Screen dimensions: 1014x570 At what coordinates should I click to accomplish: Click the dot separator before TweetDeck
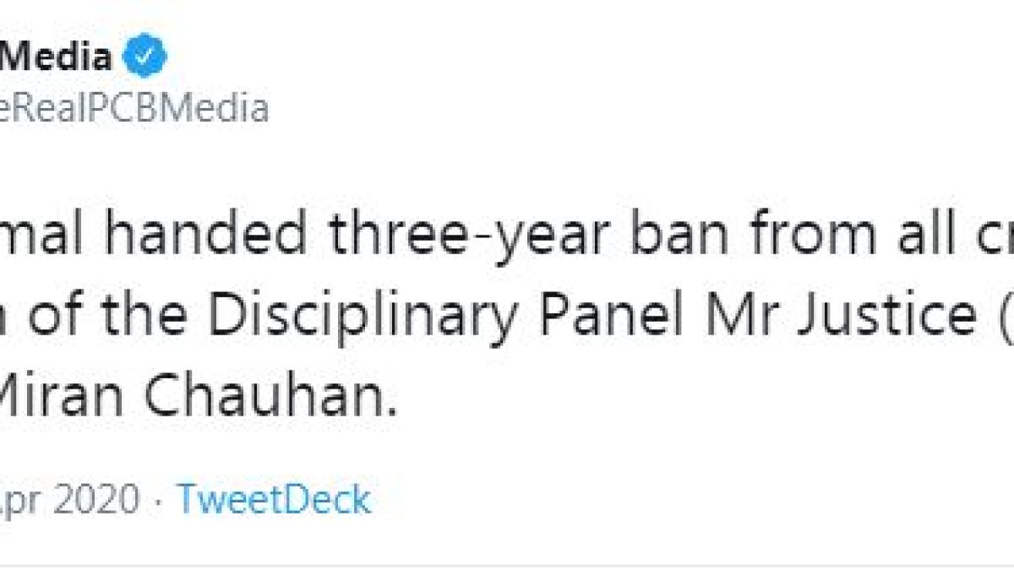(158, 501)
